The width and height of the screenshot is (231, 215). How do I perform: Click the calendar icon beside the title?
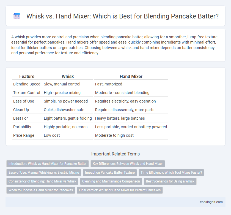pyautogui.click(x=17, y=16)
